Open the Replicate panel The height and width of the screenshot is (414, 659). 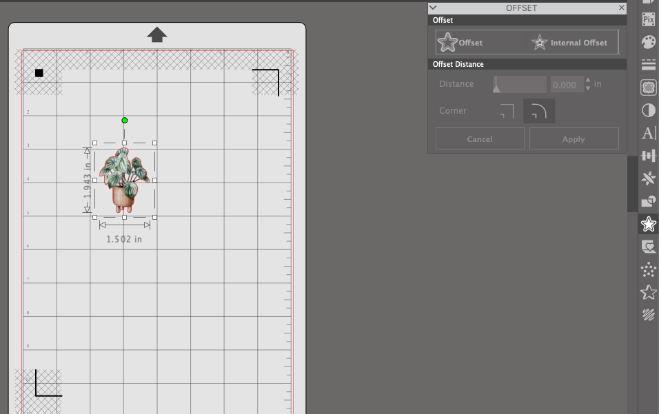(x=649, y=178)
